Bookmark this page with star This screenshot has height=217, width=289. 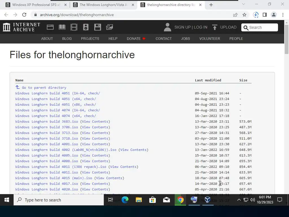pyautogui.click(x=244, y=15)
